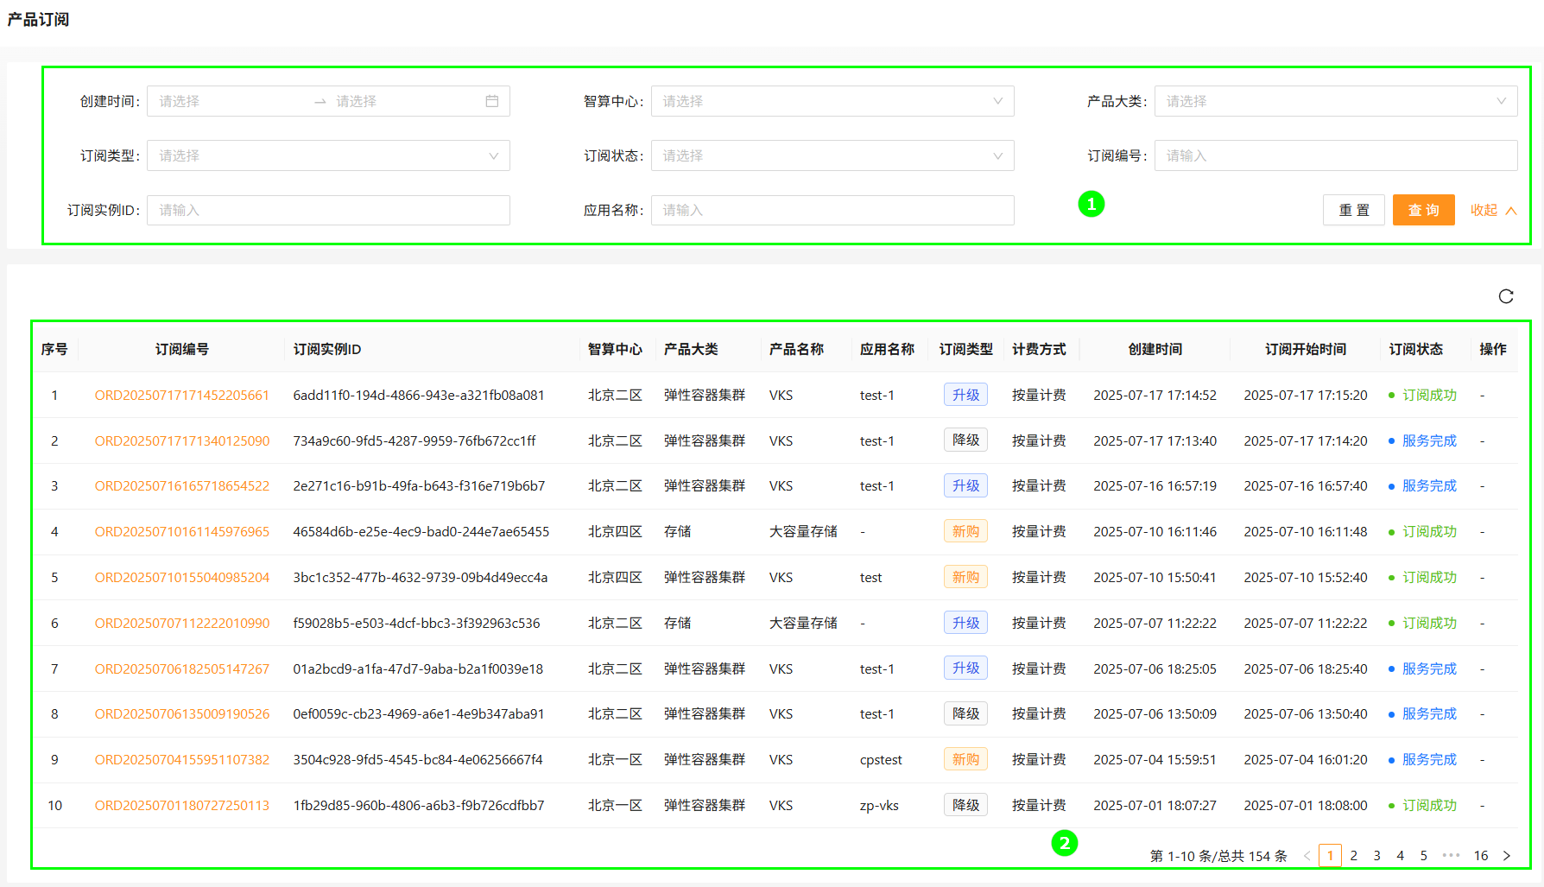Open order ORD20250701180727250113
The height and width of the screenshot is (887, 1544).
182,805
